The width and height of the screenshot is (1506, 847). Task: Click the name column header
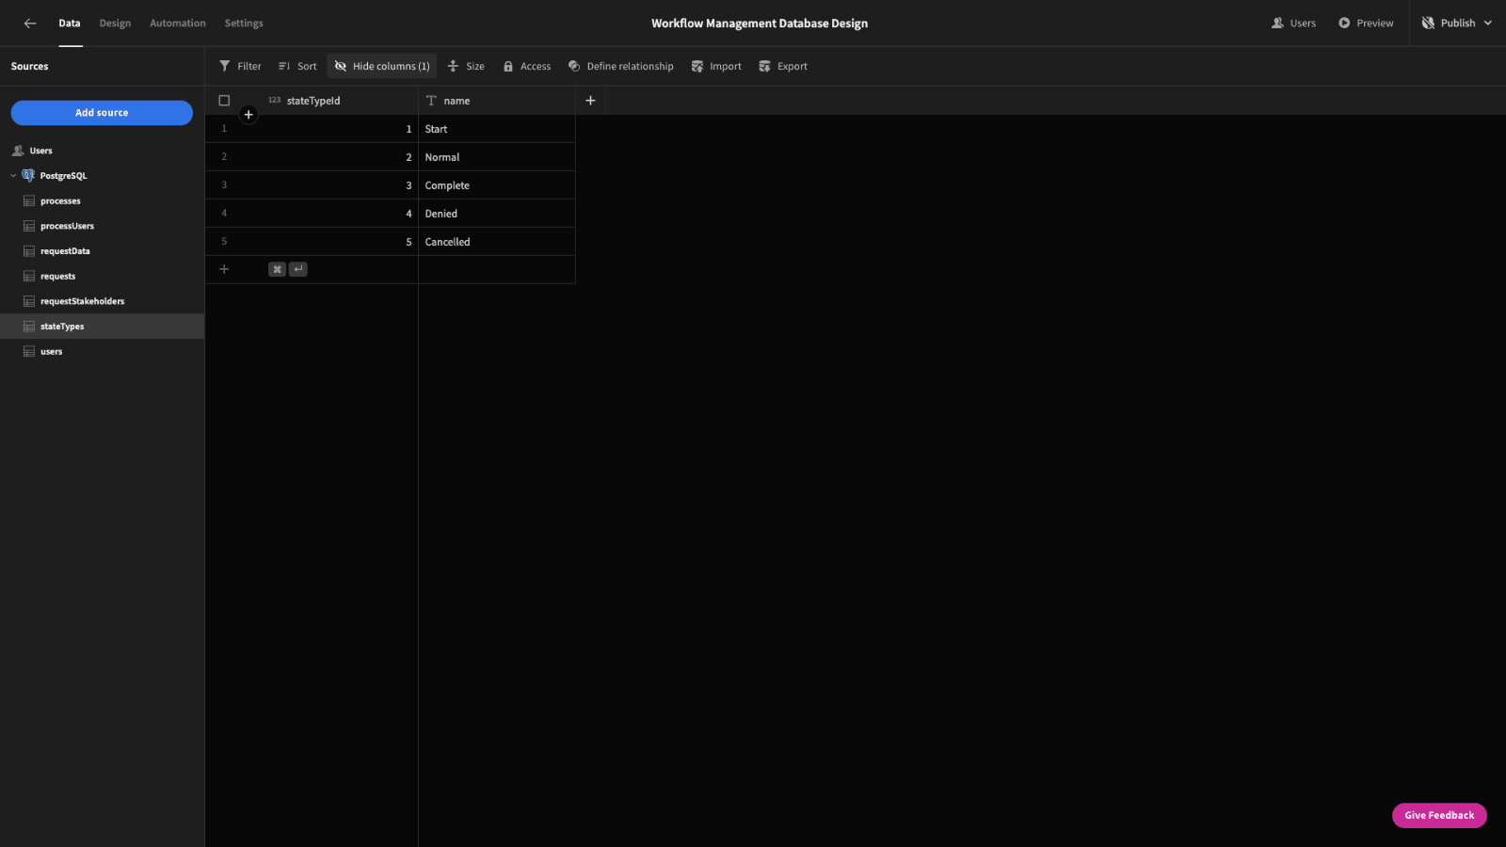tap(497, 101)
